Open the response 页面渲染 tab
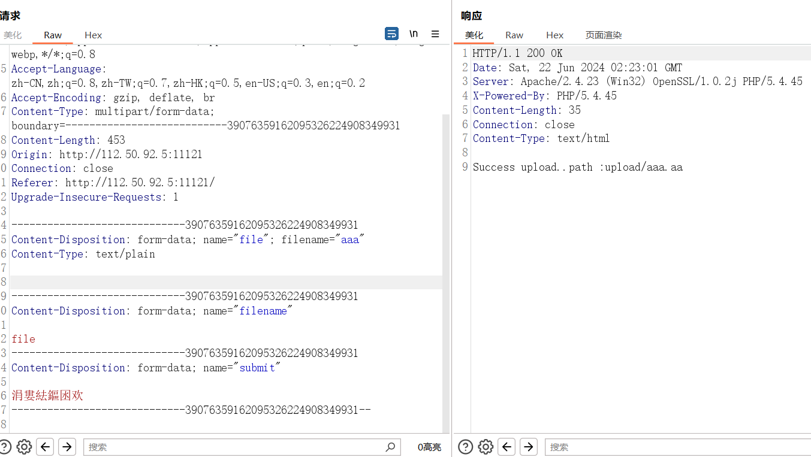Screen dimensions: 811x457 point(604,35)
